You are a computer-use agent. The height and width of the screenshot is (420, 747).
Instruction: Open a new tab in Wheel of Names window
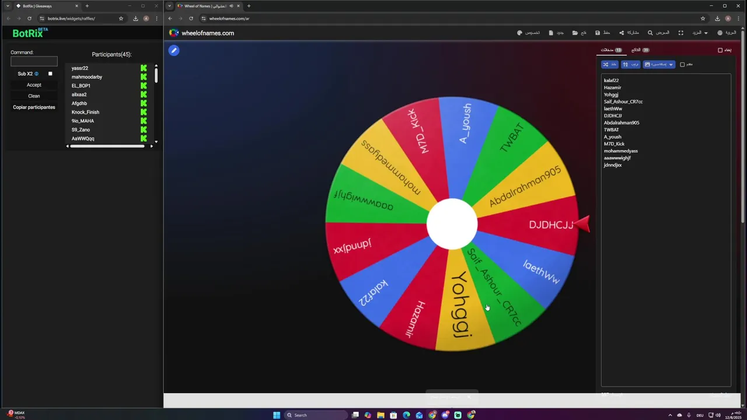[249, 6]
